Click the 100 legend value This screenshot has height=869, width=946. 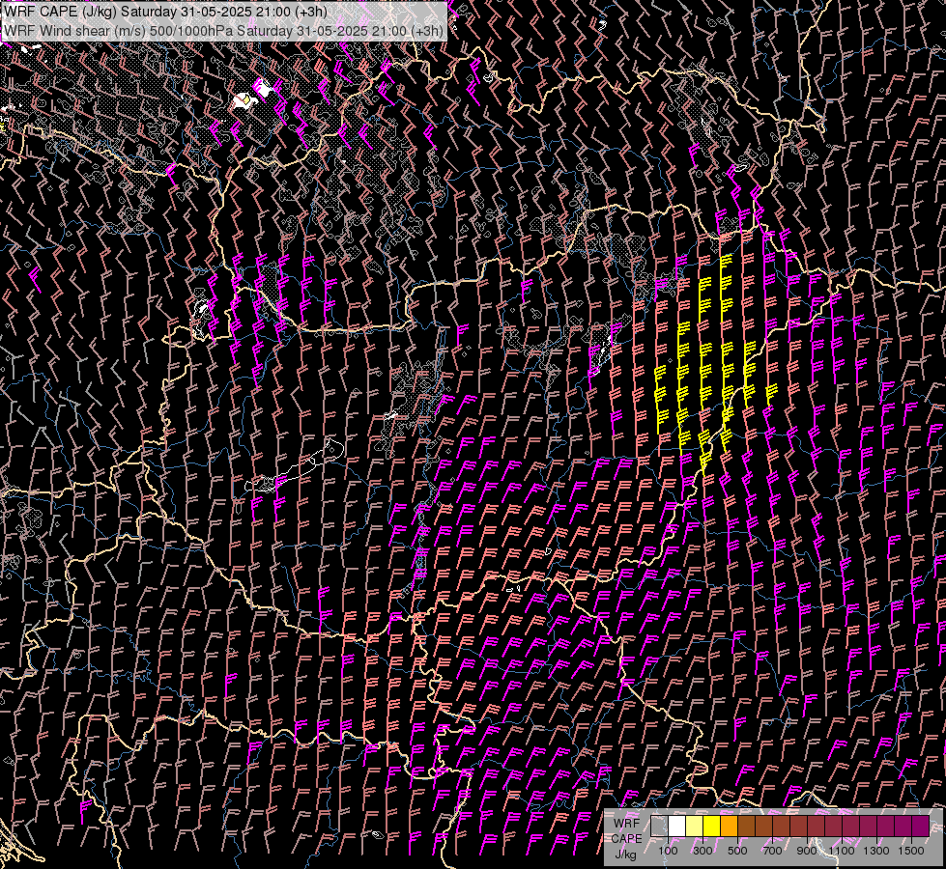[x=668, y=851]
